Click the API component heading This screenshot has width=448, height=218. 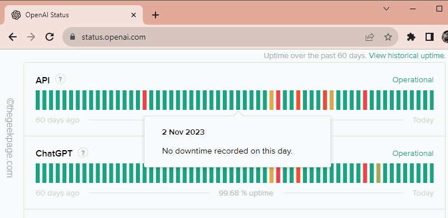pyautogui.click(x=43, y=81)
